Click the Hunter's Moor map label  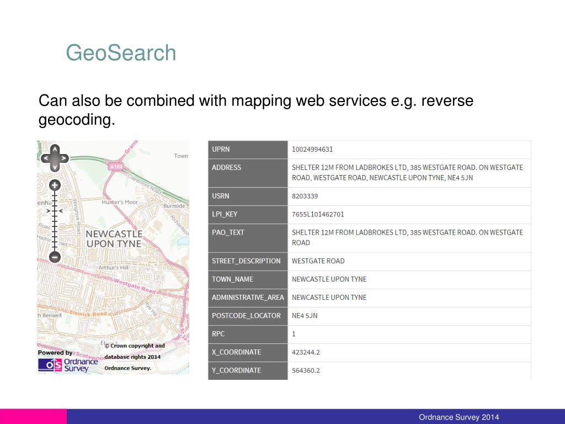point(120,202)
